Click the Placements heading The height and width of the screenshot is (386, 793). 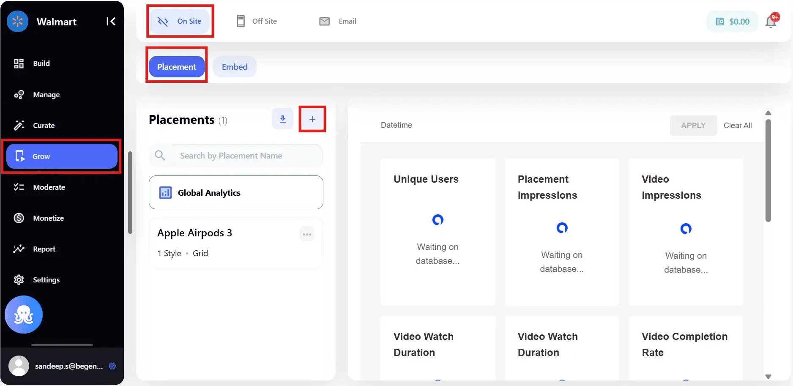pyautogui.click(x=182, y=120)
